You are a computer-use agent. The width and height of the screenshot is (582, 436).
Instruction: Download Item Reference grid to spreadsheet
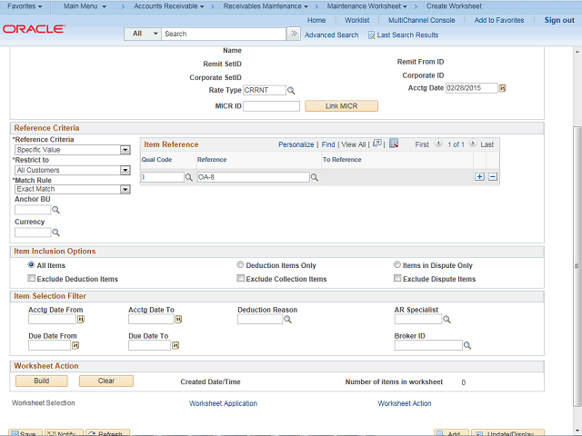click(394, 144)
